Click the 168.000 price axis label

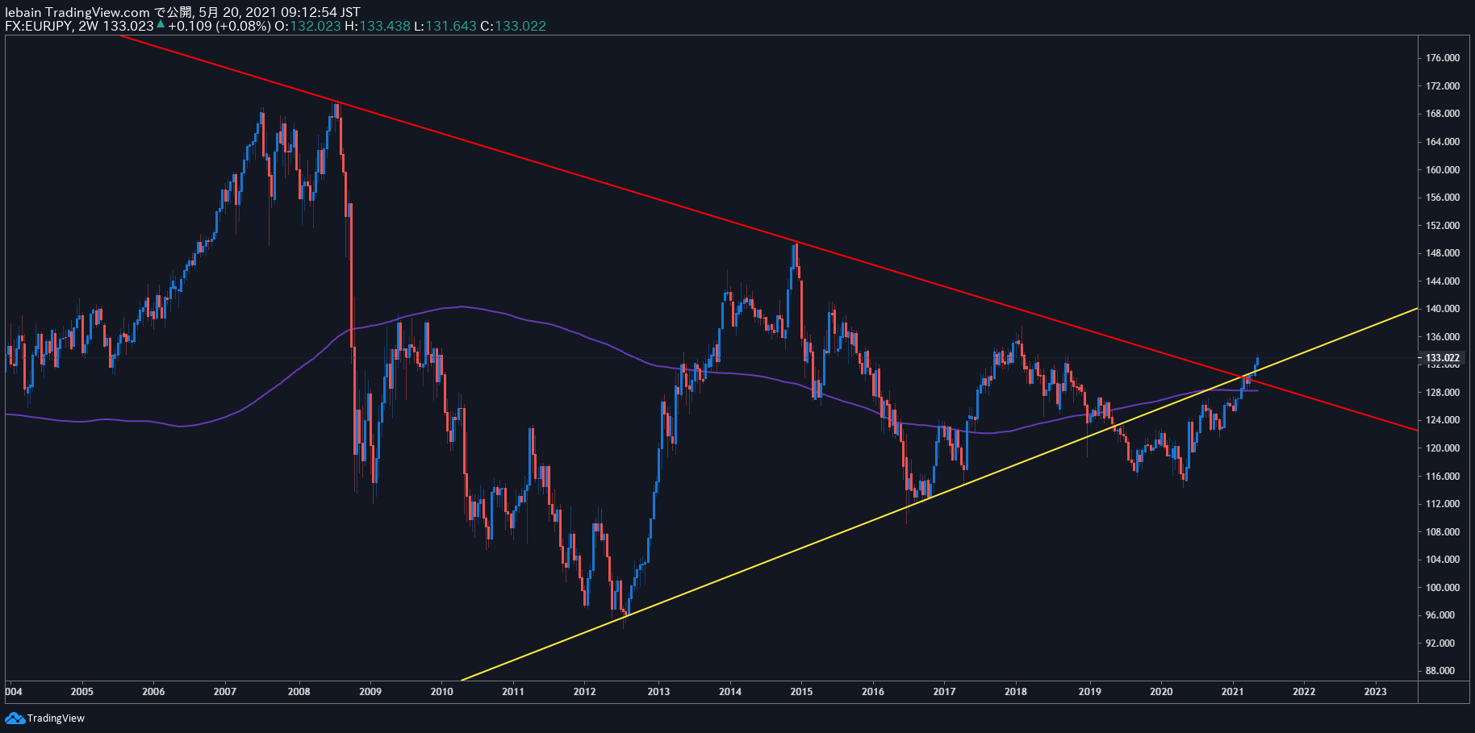pos(1443,114)
